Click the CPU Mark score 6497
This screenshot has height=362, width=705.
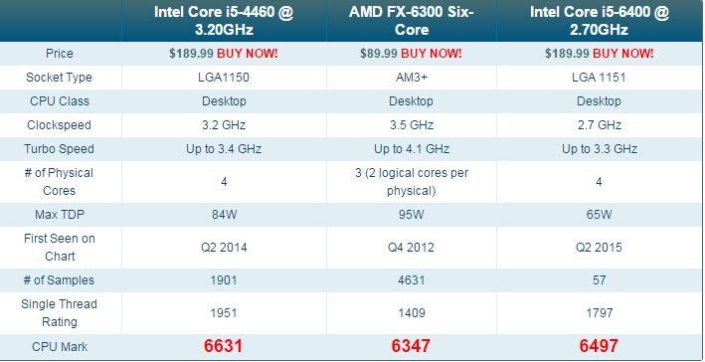599,346
